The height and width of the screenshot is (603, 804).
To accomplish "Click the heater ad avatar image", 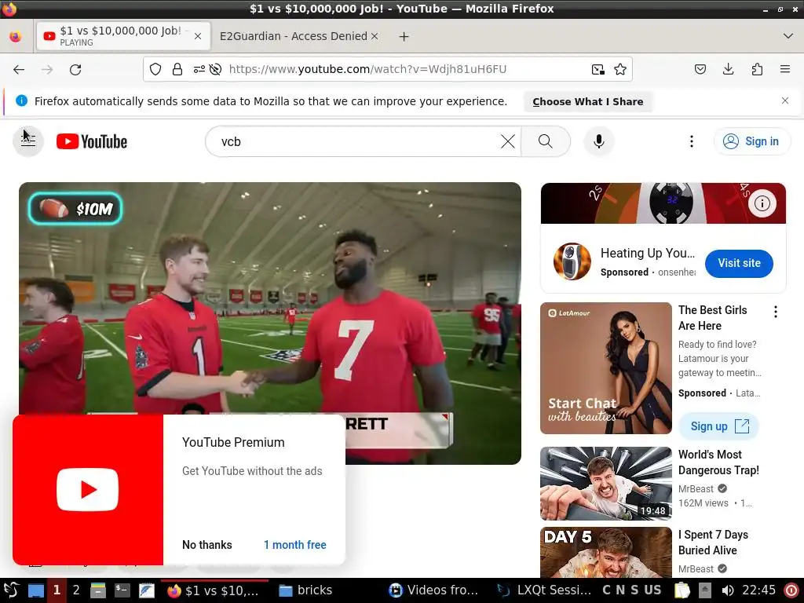I will pyautogui.click(x=572, y=261).
